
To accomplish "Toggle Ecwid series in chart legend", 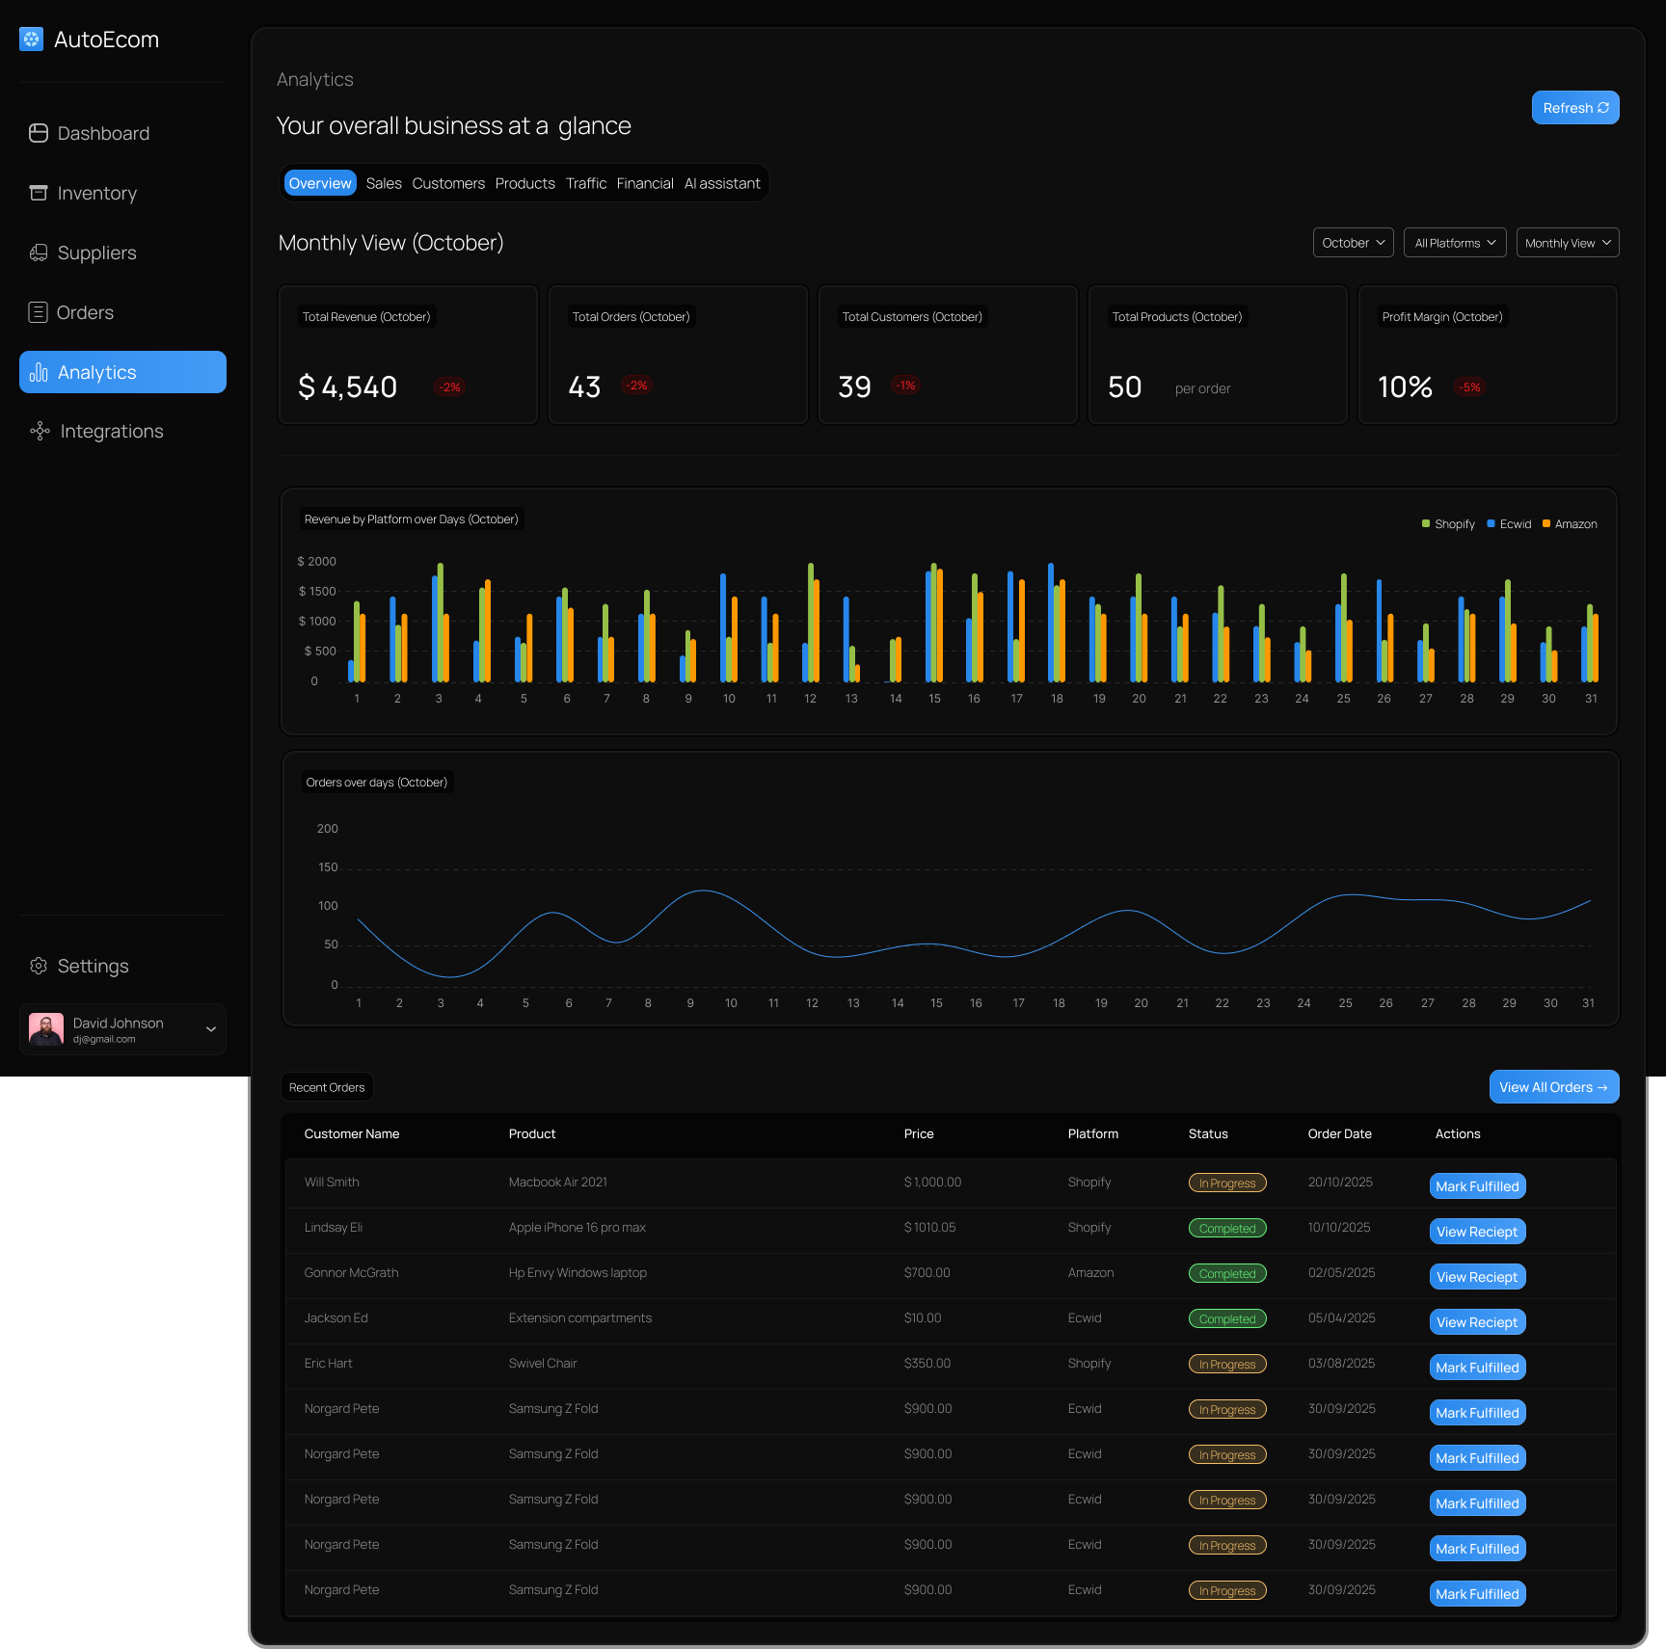I will [1509, 524].
